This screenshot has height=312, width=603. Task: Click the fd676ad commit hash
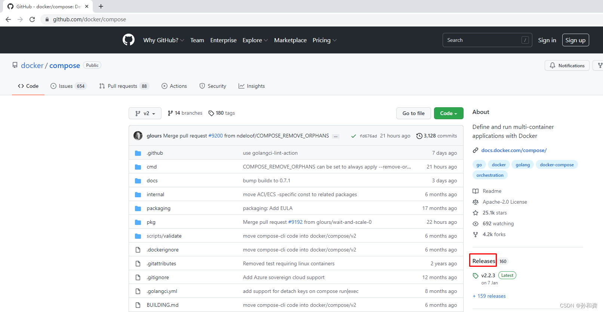pos(368,136)
